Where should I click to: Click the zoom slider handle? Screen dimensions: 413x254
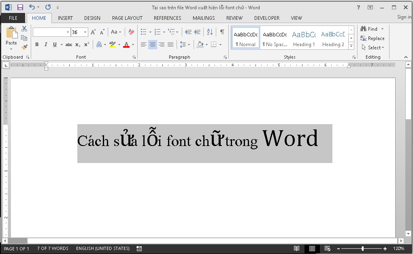click(x=363, y=248)
